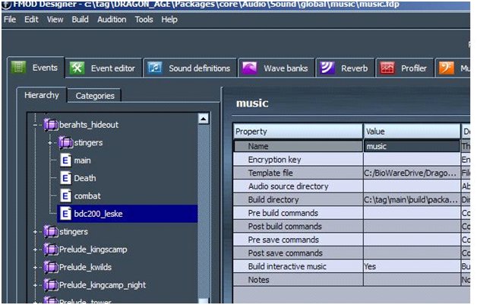Click the Profiler chart icon
This screenshot has width=477, height=305.
[x=387, y=68]
